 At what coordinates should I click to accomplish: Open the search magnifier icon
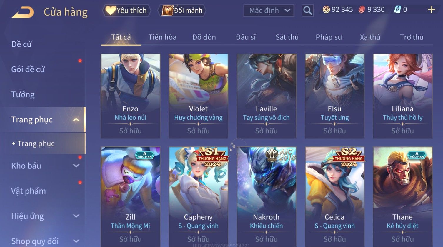pyautogui.click(x=307, y=11)
